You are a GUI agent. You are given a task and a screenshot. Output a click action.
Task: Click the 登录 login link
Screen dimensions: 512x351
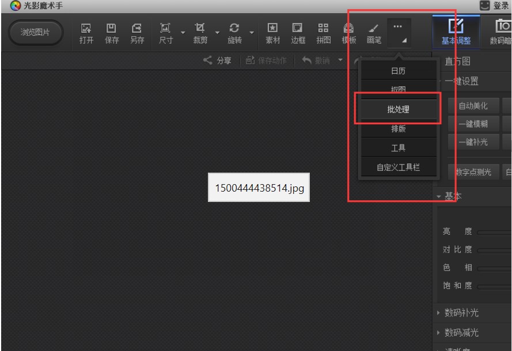click(x=501, y=6)
